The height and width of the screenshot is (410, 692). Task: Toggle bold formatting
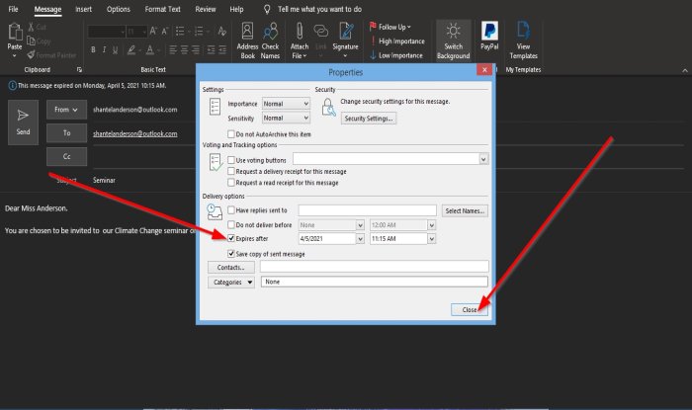[x=93, y=49]
